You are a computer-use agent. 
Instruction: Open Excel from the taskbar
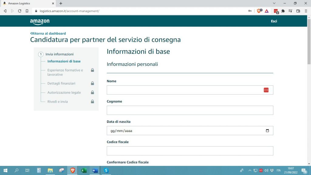tap(83, 170)
